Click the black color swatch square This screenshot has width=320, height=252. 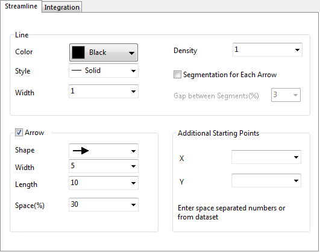(x=78, y=52)
